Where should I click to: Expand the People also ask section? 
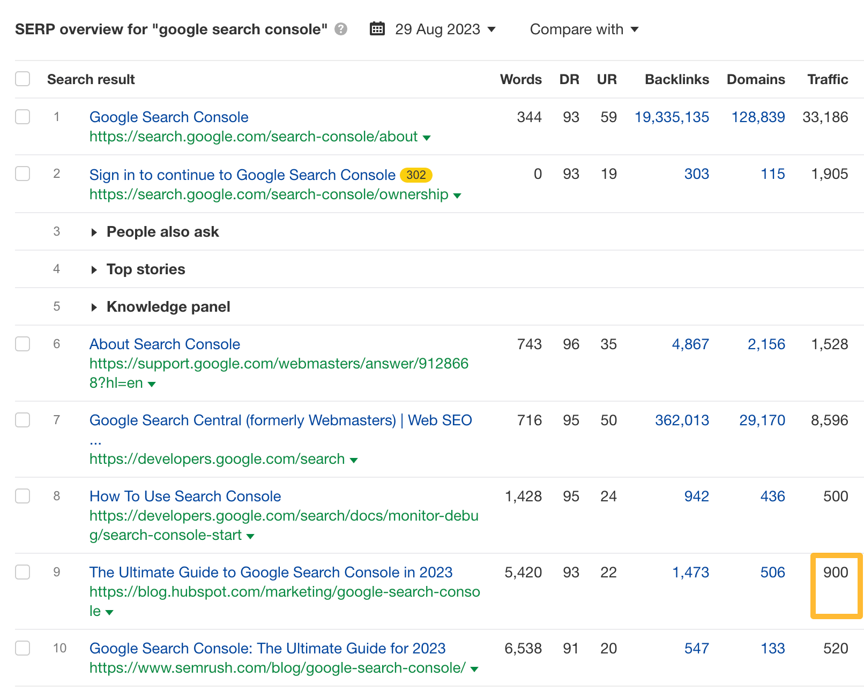(95, 232)
